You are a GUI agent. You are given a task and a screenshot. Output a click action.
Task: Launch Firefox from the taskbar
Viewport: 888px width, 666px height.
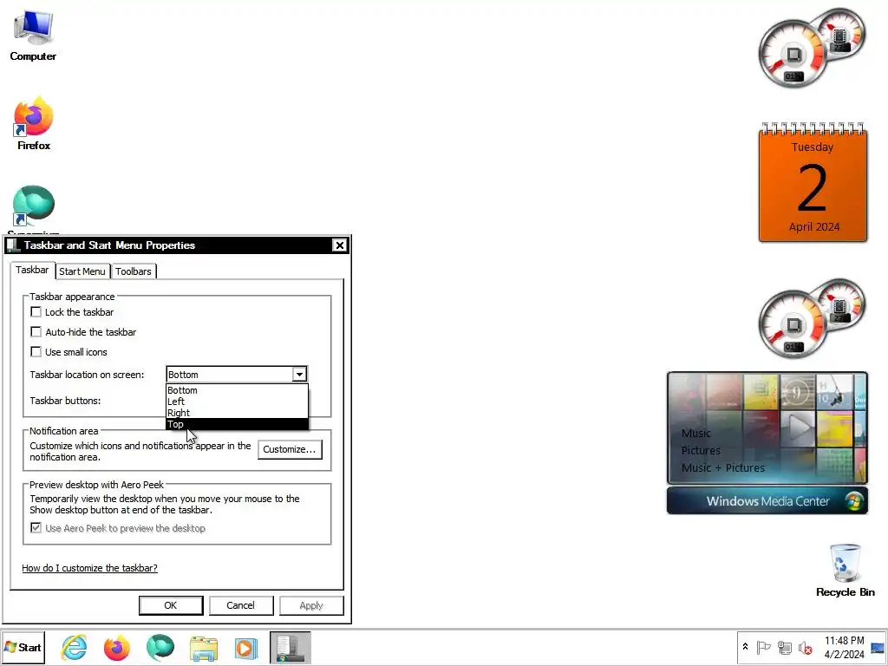click(117, 647)
